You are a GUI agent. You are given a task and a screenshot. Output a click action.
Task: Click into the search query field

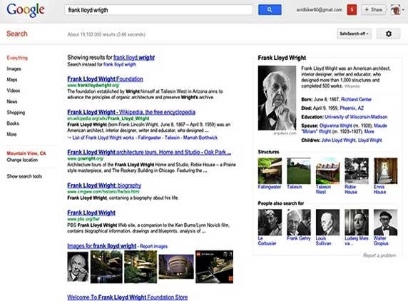coord(158,10)
